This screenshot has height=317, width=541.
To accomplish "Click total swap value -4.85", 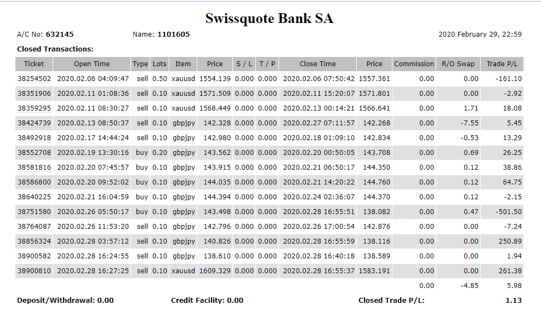I will 470,286.
